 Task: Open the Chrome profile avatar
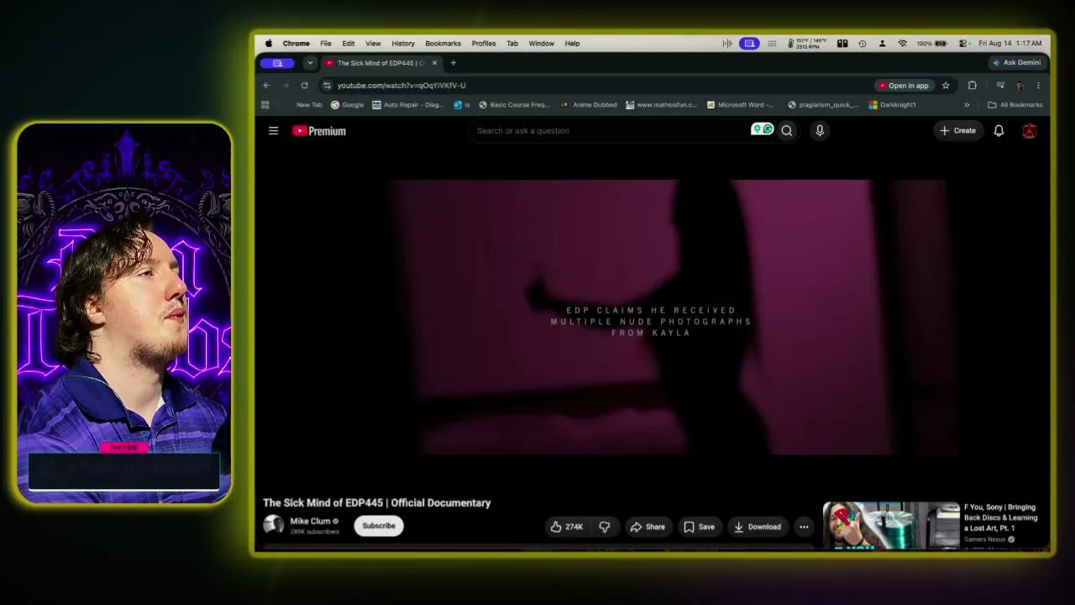pyautogui.click(x=1020, y=85)
